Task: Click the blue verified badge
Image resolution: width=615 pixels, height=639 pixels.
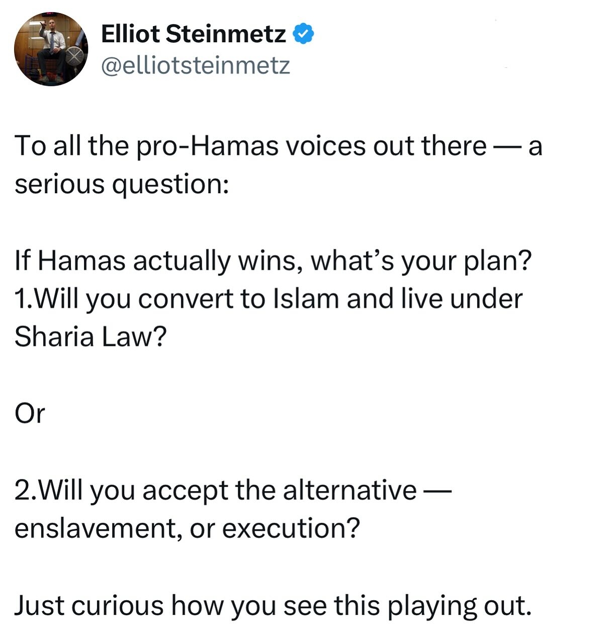Action: (x=304, y=34)
